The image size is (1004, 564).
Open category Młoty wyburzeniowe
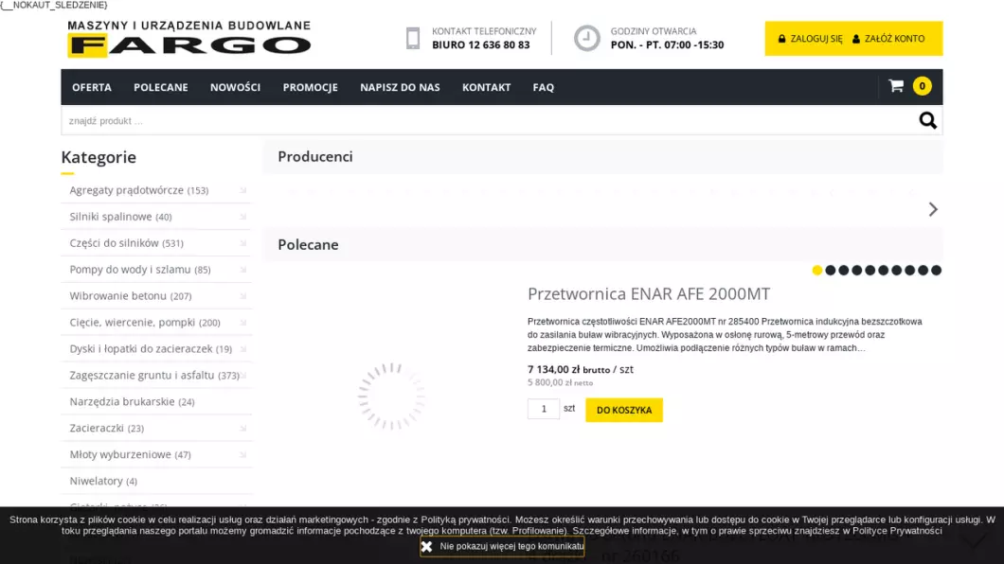130,454
